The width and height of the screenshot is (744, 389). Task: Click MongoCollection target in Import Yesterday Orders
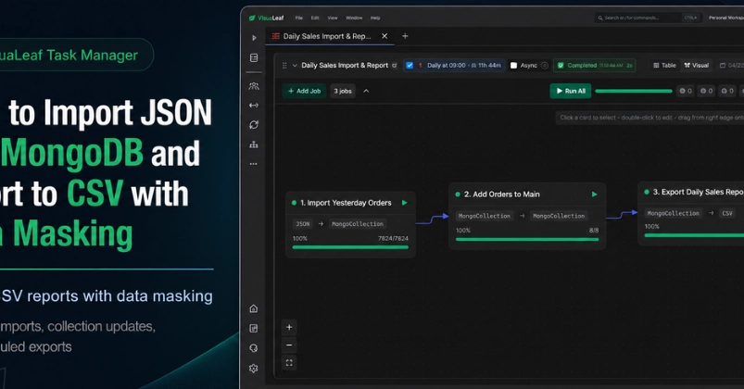click(358, 224)
